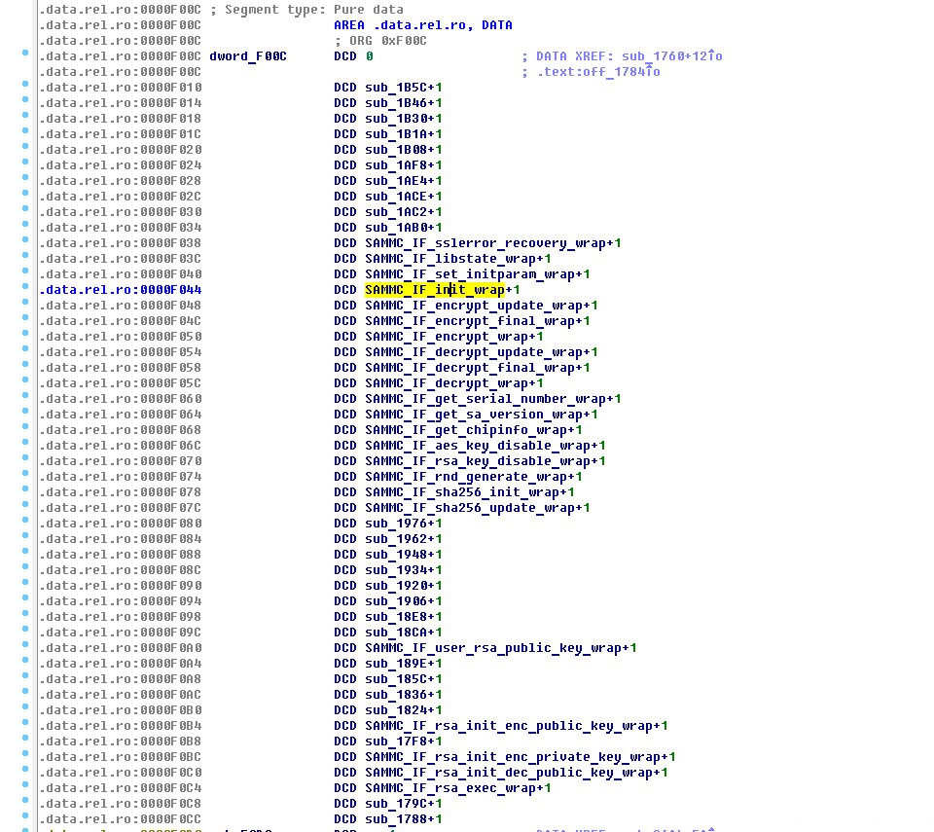Select SAMMC_IF_user_rsa_public_key_wrap entry
This screenshot has width=934, height=832.
(x=493, y=648)
